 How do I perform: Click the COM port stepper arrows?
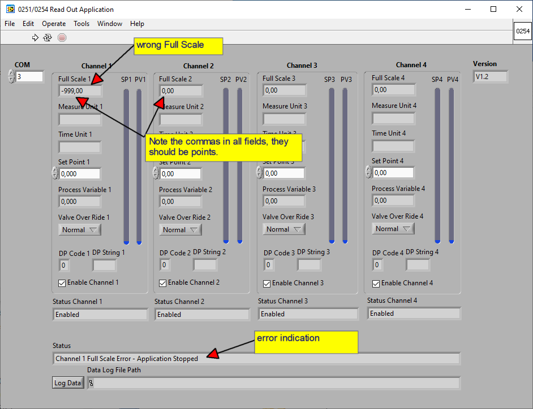pos(11,76)
